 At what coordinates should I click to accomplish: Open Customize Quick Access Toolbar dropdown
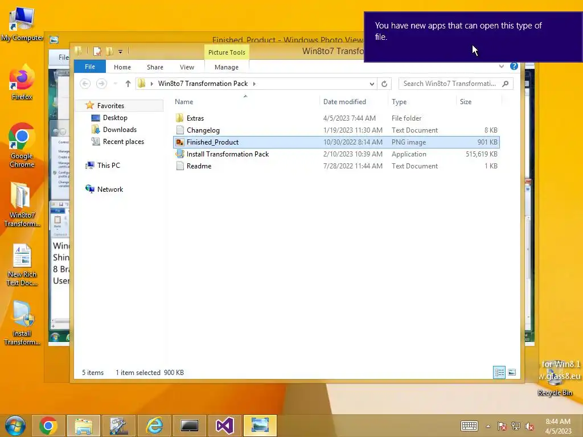pos(121,52)
